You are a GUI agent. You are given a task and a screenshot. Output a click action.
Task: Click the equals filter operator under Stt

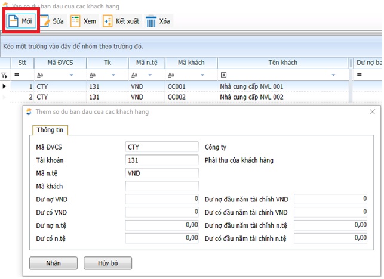tap(17, 75)
